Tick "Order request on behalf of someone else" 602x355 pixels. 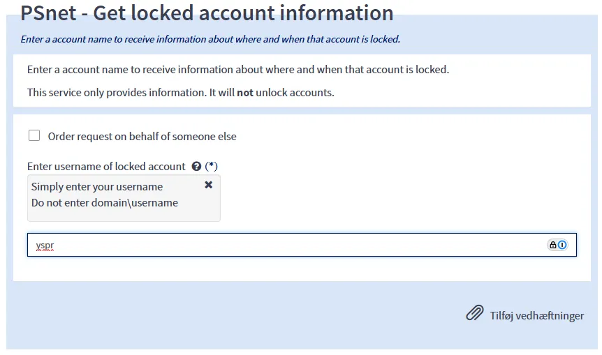(x=34, y=136)
